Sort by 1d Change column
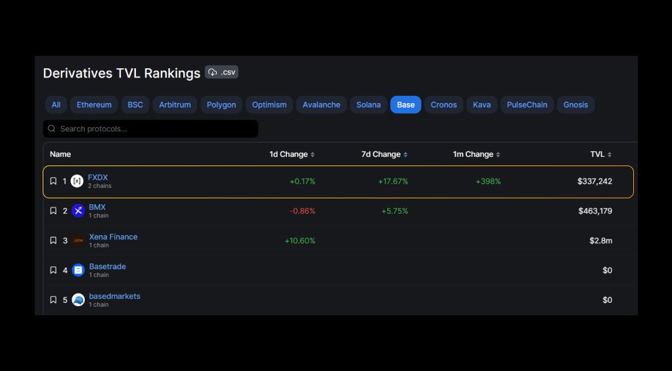The width and height of the screenshot is (672, 371). point(292,154)
